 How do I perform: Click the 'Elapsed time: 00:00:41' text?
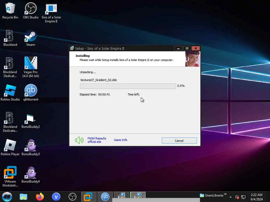[x=95, y=94]
